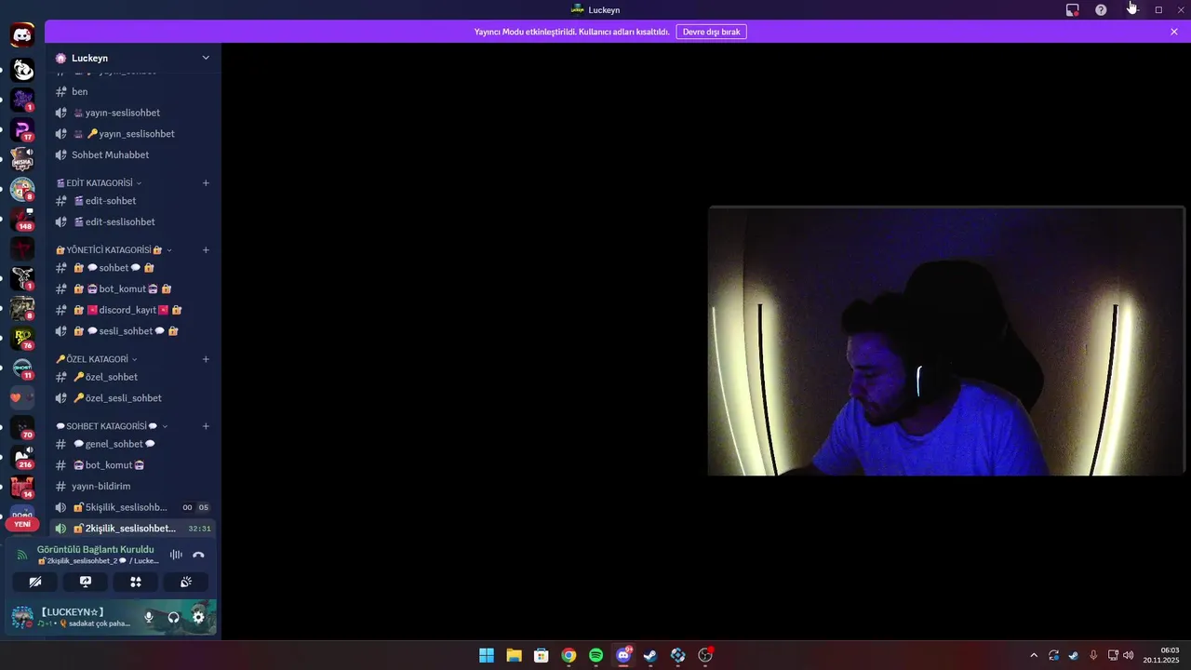The image size is (1191, 670).
Task: Open bot_komut under YÖNETİCİ KATAGORİSİ
Action: 133,289
